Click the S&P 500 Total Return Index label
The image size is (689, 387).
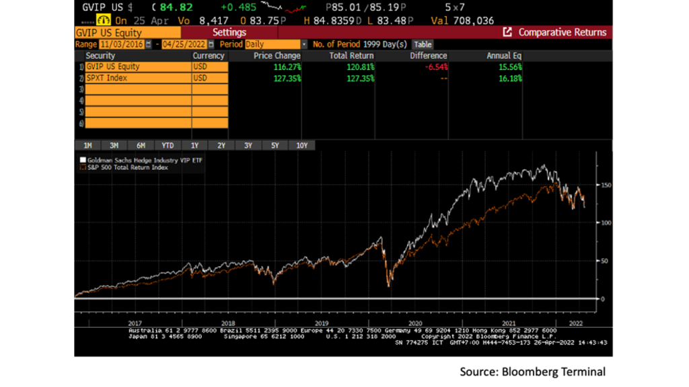[128, 167]
